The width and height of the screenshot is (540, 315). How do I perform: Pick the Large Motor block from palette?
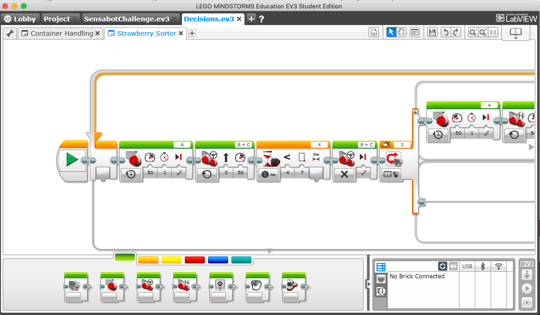pyautogui.click(x=112, y=287)
